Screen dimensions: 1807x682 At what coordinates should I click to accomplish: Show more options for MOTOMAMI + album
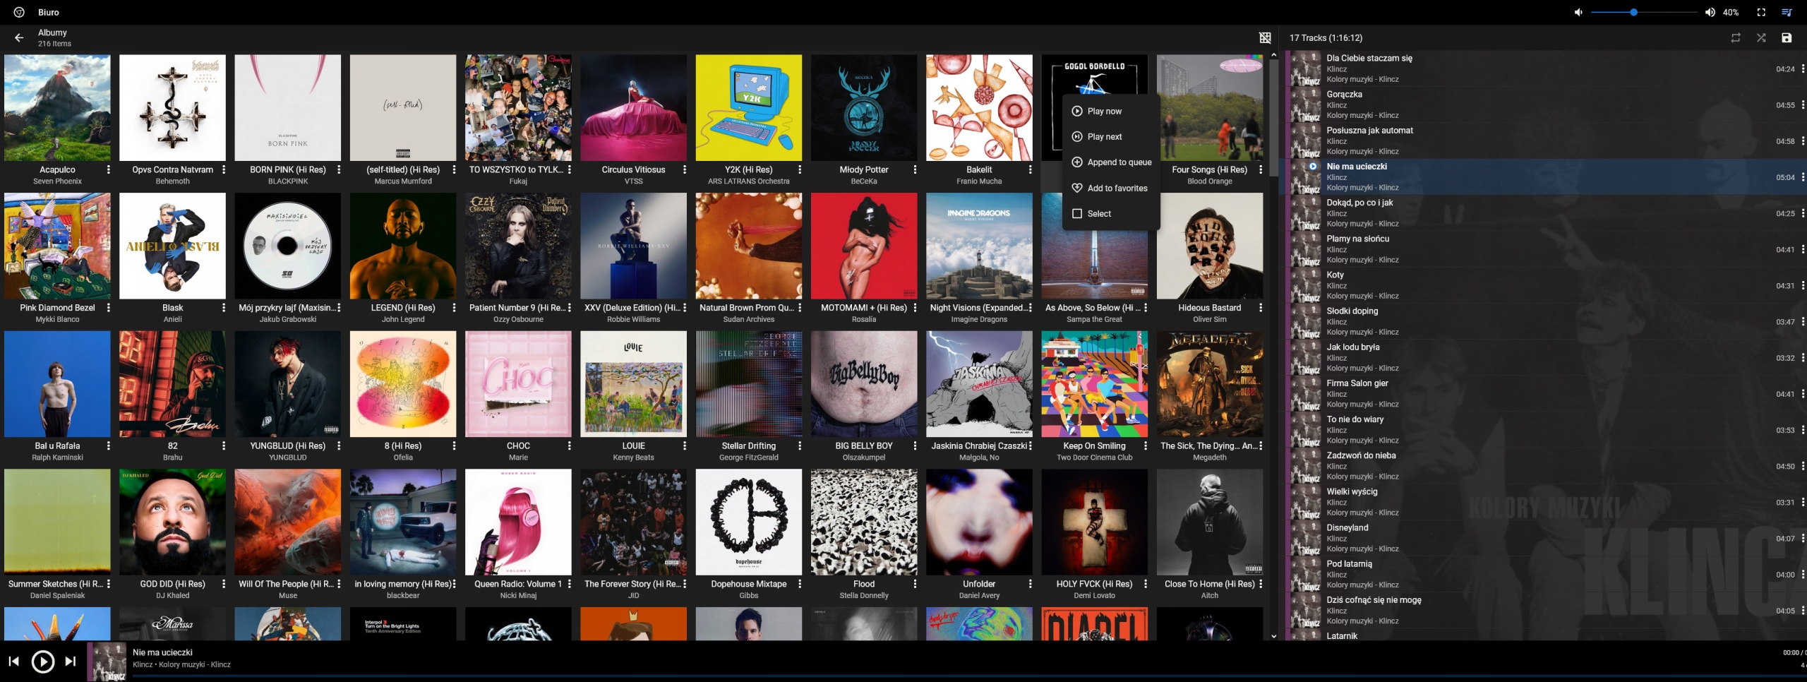pyautogui.click(x=915, y=308)
